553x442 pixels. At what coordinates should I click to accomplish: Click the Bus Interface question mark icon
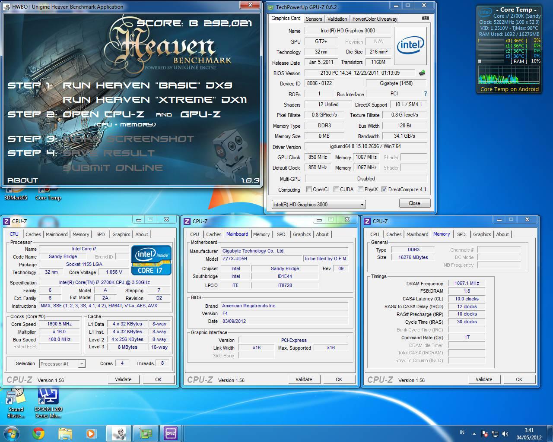tap(426, 94)
